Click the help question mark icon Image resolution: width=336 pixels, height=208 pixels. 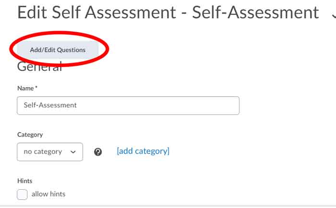(98, 152)
